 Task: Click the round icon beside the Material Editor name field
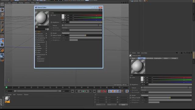48,29
